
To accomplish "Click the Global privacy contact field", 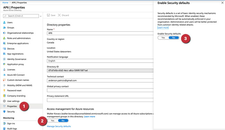I will (100, 90).
